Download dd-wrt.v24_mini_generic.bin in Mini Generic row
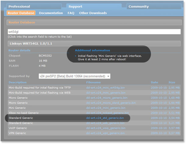Screen dimensions: 186x144 pos(106,108)
